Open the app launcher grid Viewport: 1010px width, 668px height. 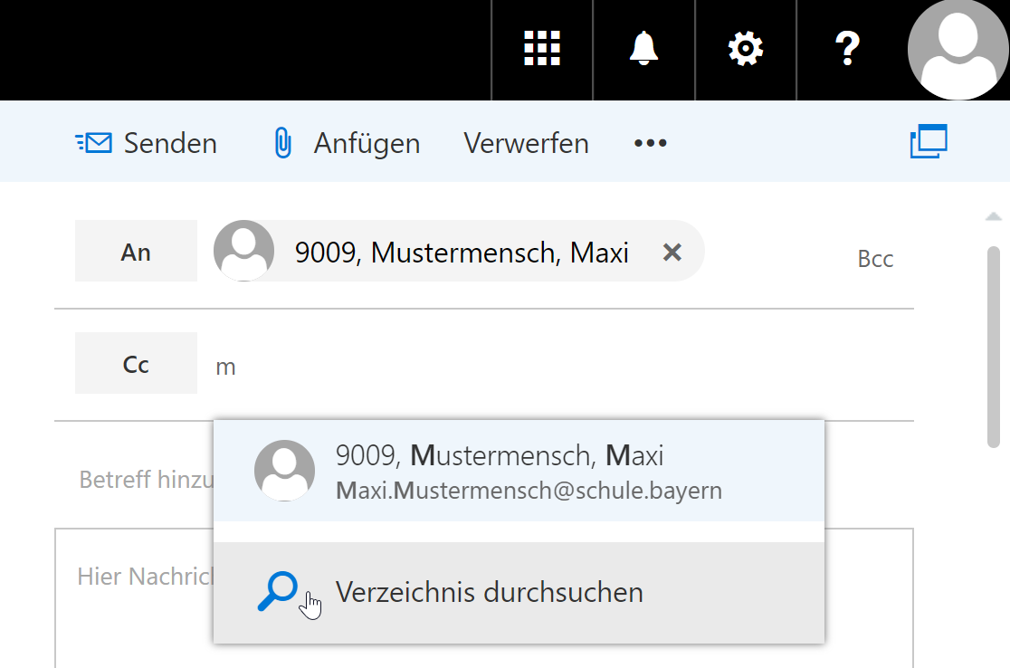tap(542, 49)
